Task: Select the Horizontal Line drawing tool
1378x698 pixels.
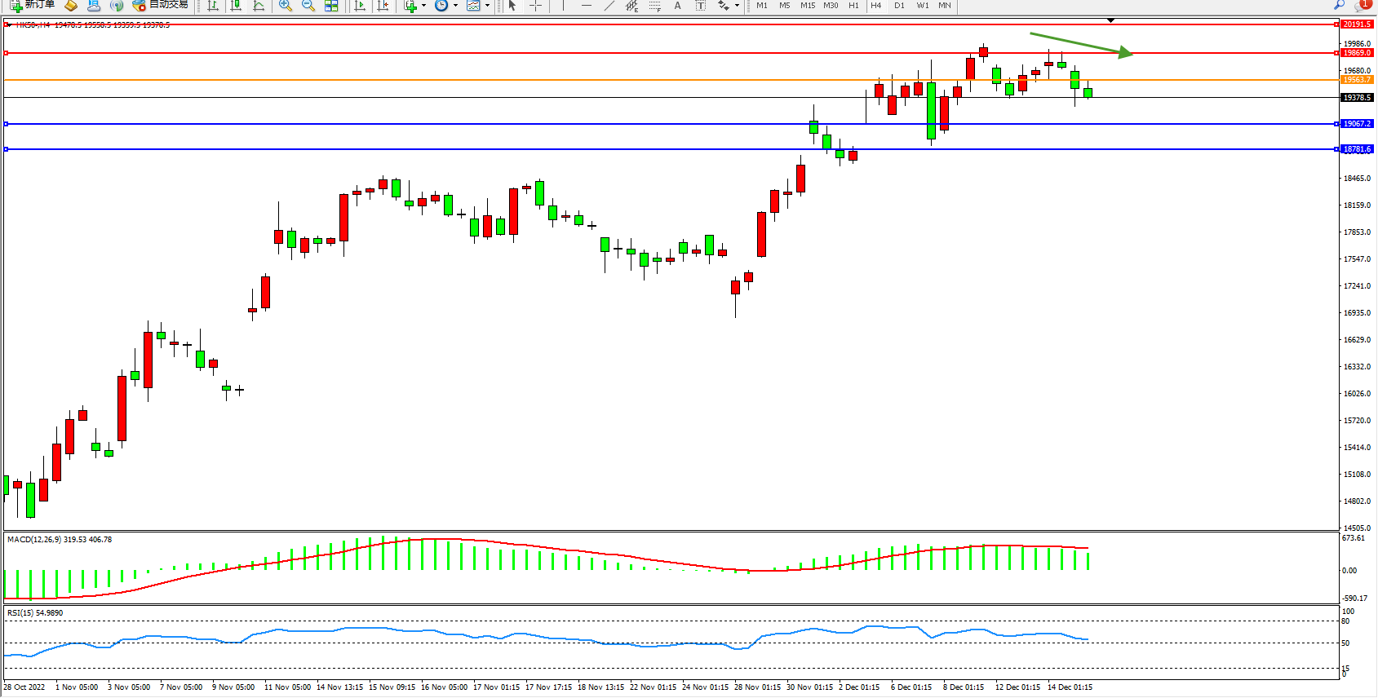Action: 586,5
